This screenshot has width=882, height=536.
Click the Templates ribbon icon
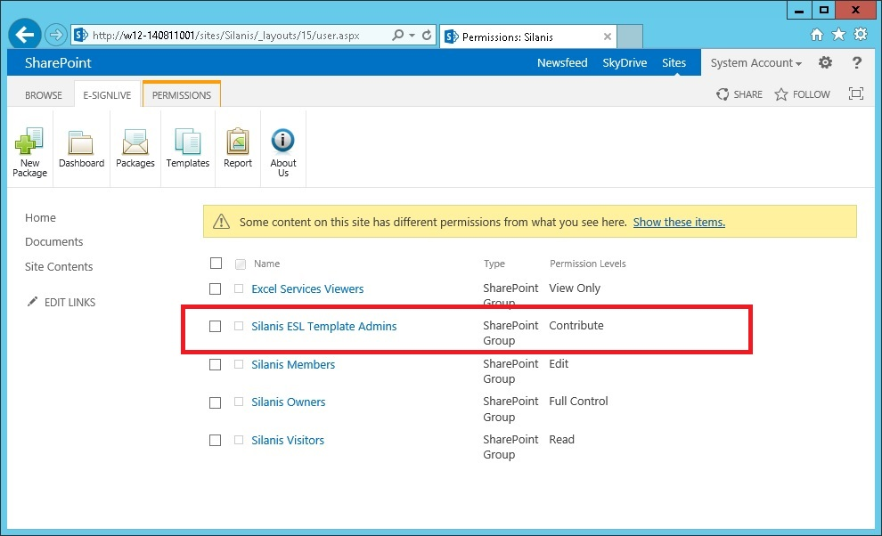pos(187,142)
